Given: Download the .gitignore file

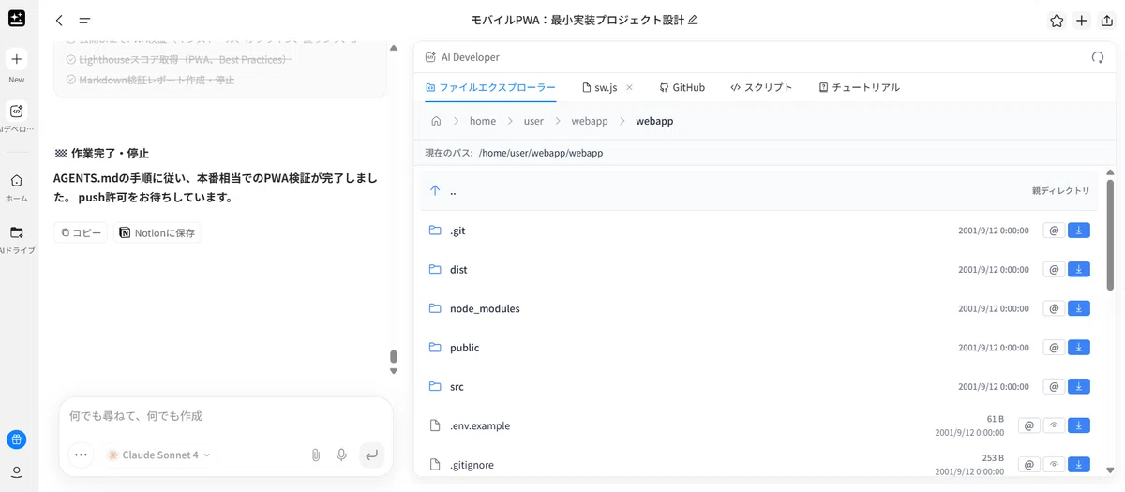Looking at the screenshot, I should tap(1079, 465).
